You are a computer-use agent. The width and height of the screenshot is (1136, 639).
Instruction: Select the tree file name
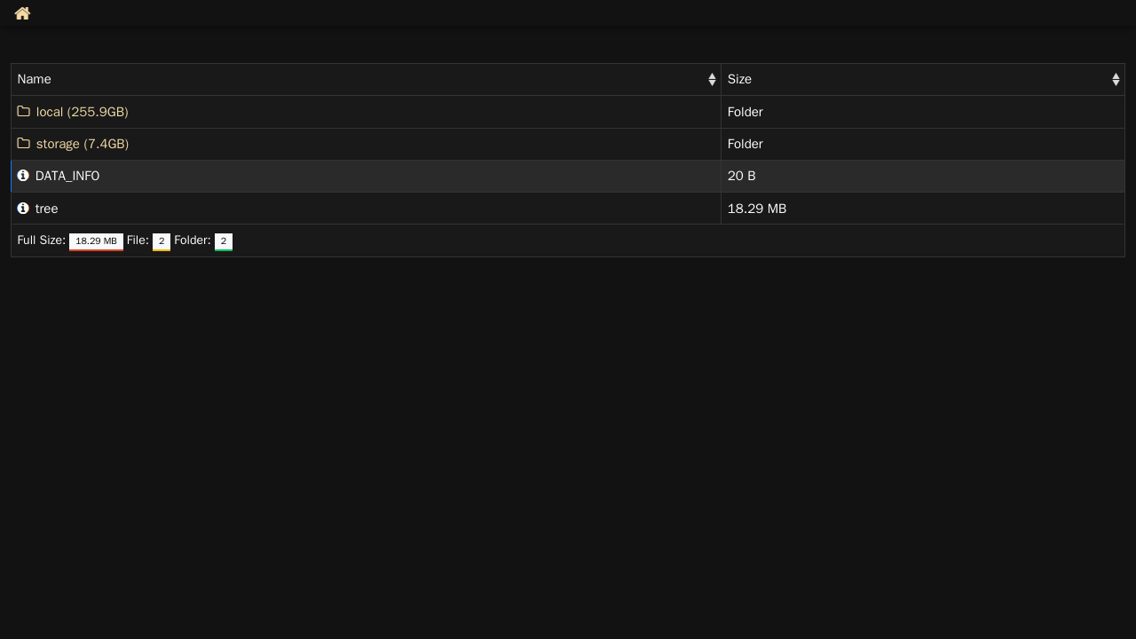(x=46, y=209)
